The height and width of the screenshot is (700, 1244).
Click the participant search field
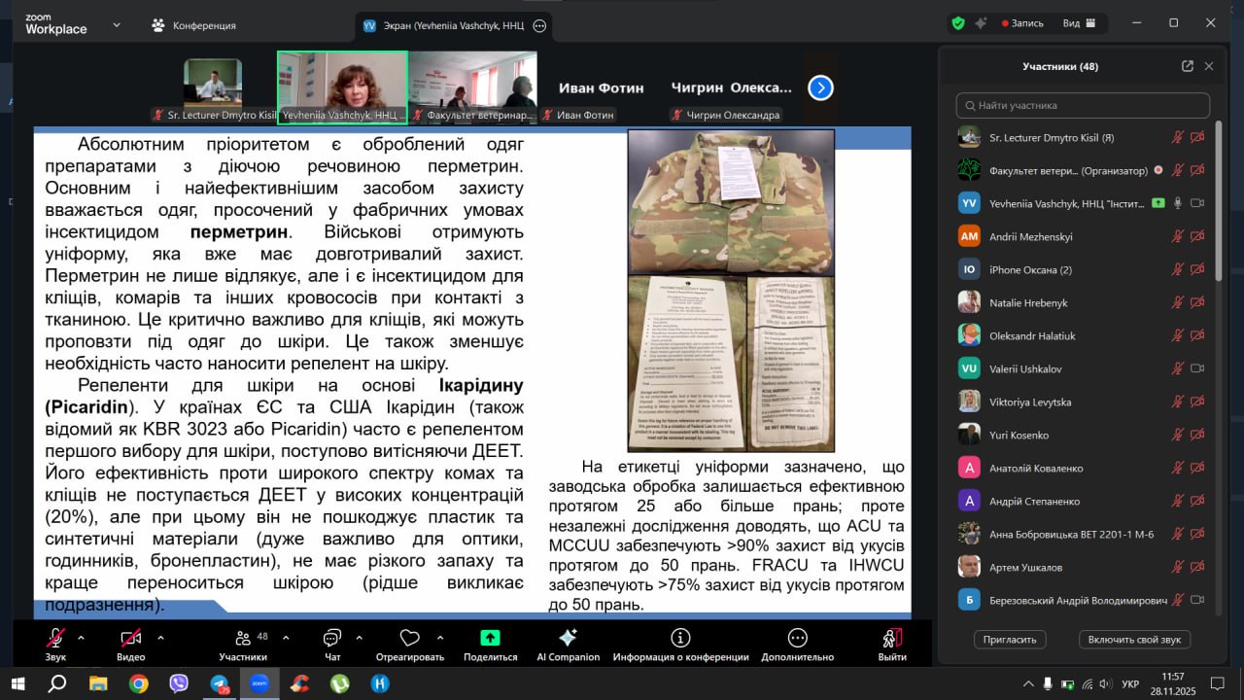pos(1083,105)
